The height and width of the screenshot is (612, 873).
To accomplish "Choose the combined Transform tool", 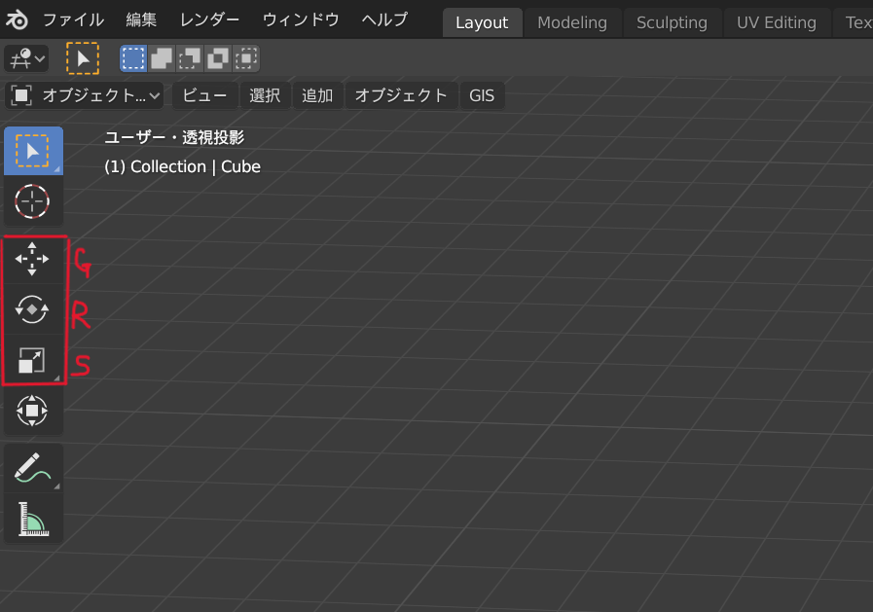I will point(33,411).
